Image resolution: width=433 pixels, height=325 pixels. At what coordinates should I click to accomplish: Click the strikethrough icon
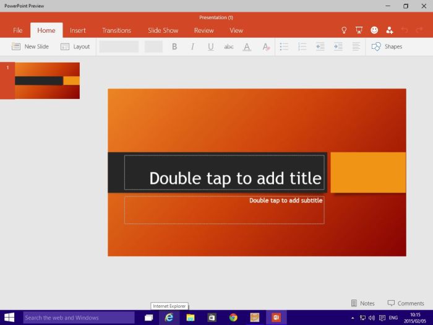pos(229,46)
